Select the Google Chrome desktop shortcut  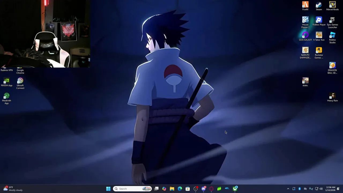(20, 71)
